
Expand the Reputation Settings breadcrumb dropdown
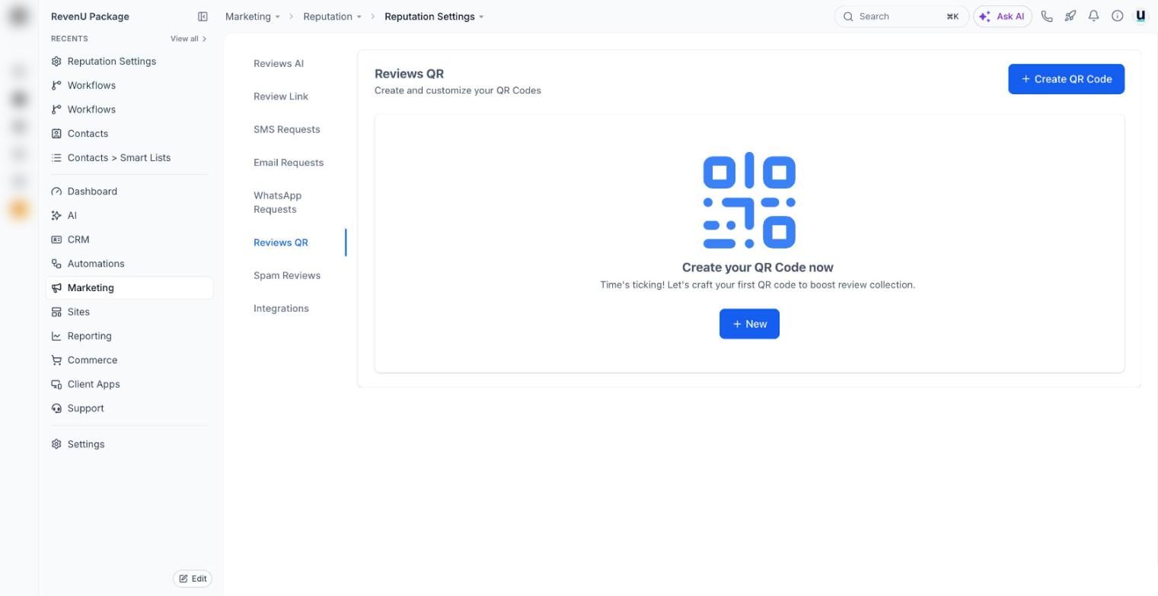click(x=481, y=17)
